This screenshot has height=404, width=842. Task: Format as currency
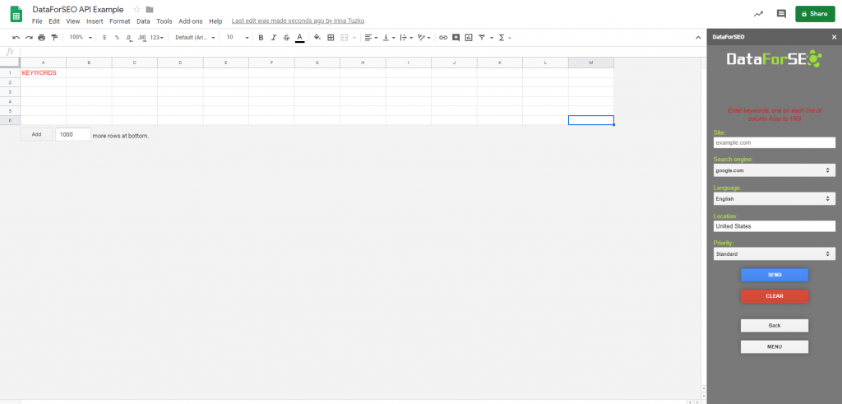coord(104,38)
